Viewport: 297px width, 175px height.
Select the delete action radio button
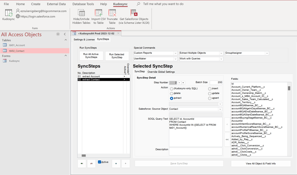point(172,93)
